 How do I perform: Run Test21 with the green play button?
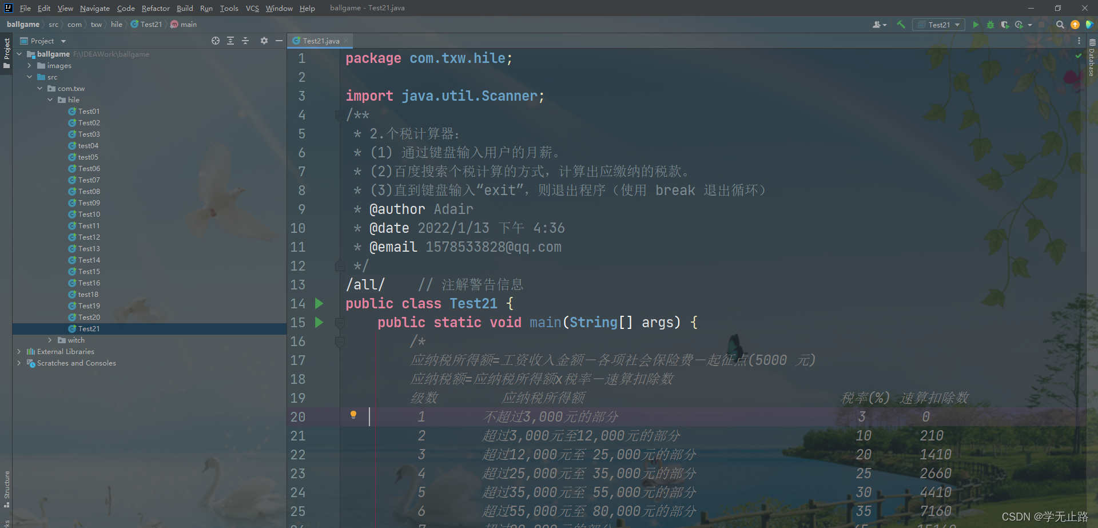pos(976,25)
